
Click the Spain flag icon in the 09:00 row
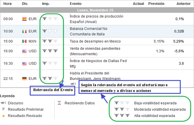(24, 19)
